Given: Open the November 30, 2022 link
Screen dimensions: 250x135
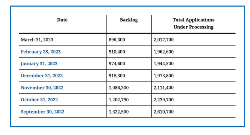Looking at the screenshot, I should tap(42, 88).
